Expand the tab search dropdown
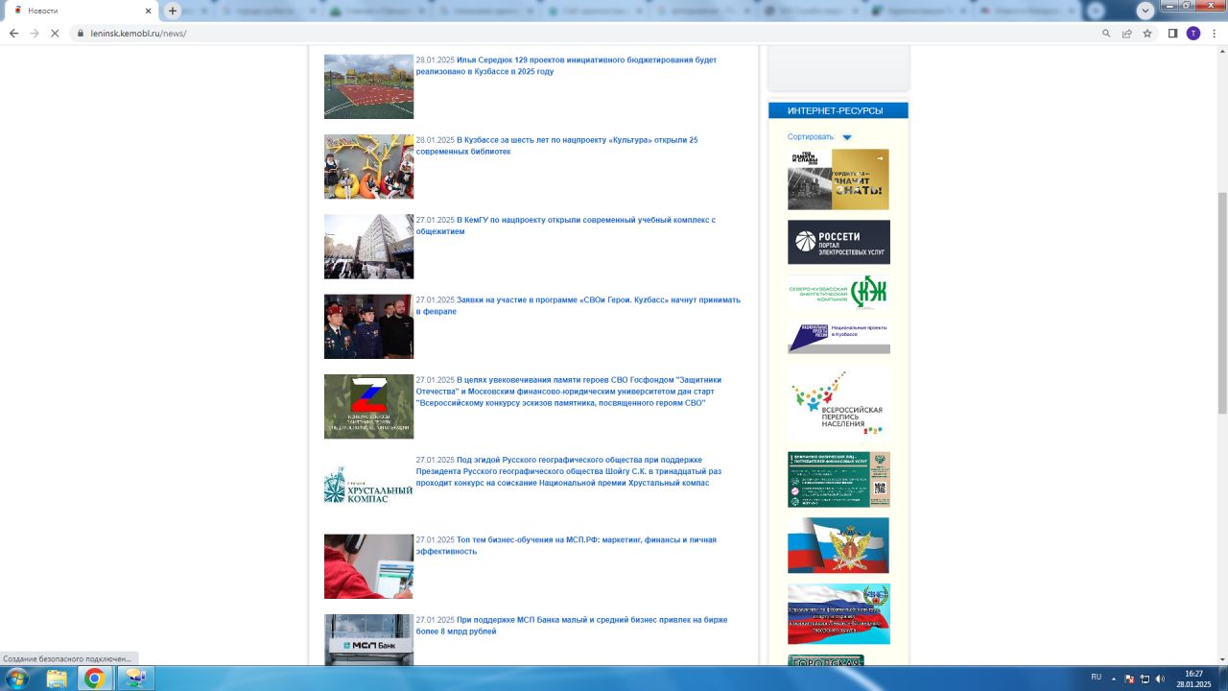Screen dimensions: 1228x691 coord(1145,11)
